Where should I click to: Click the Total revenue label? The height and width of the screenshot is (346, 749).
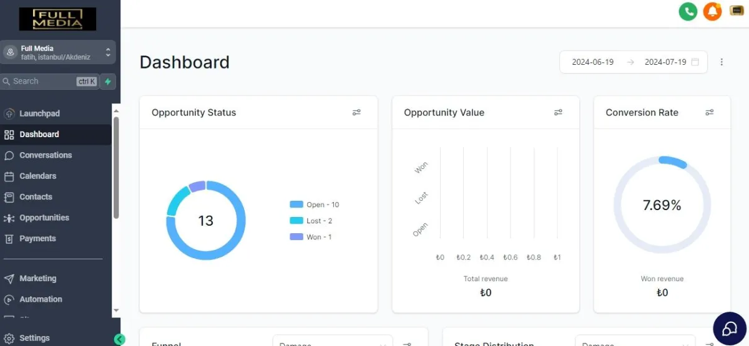[486, 279]
